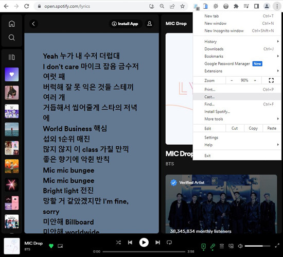Open Your Library icon
Screen dimensions: 283x257
(12, 57)
